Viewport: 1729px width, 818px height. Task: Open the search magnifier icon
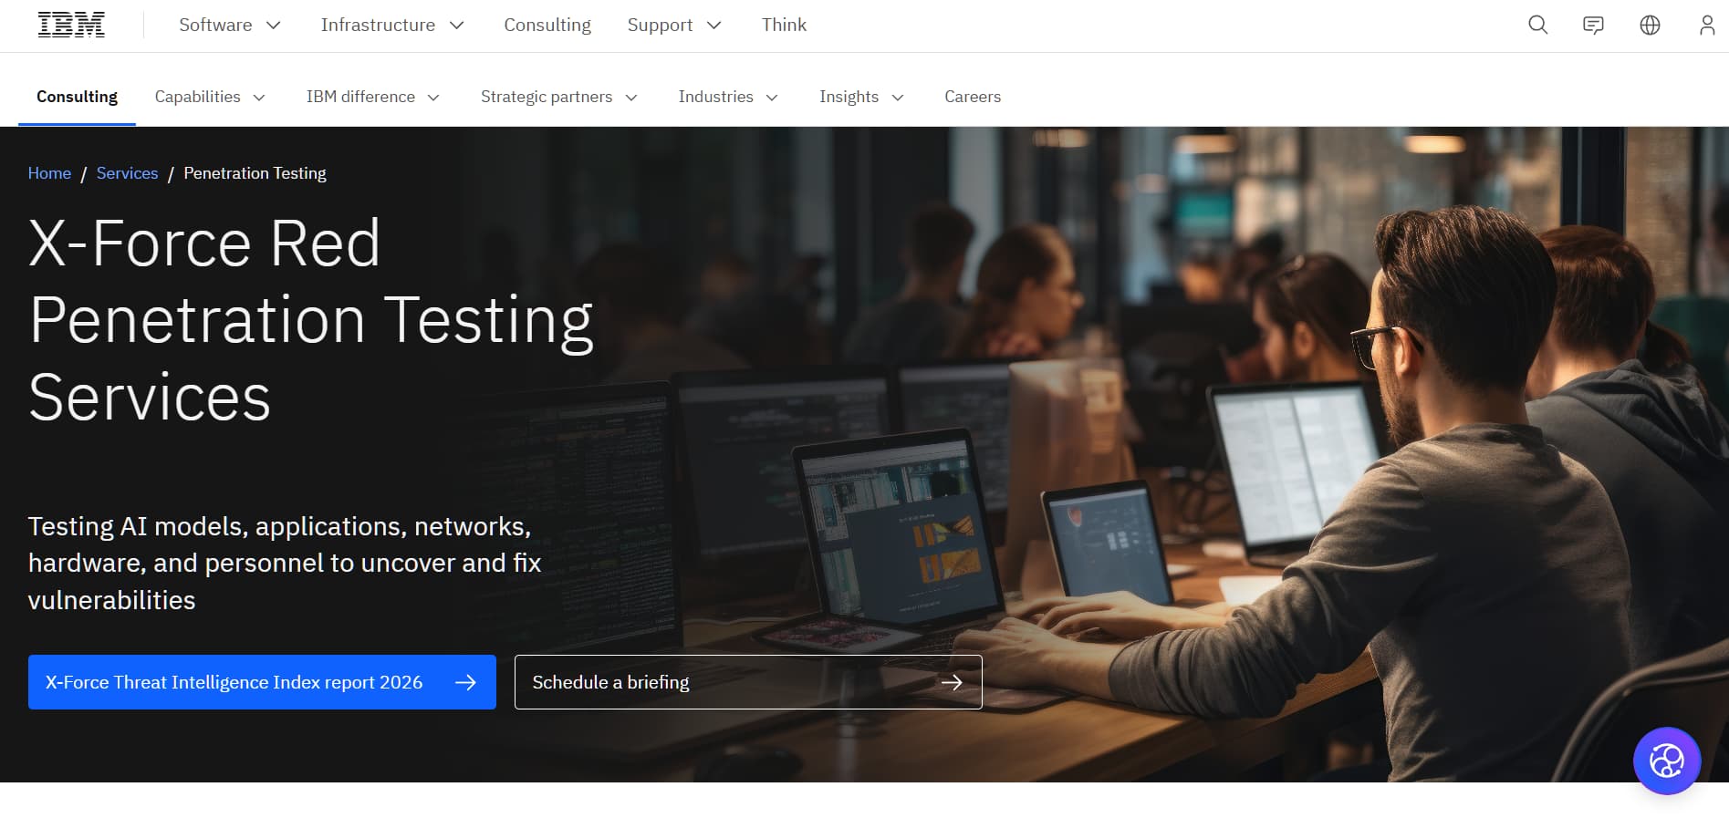pyautogui.click(x=1537, y=25)
